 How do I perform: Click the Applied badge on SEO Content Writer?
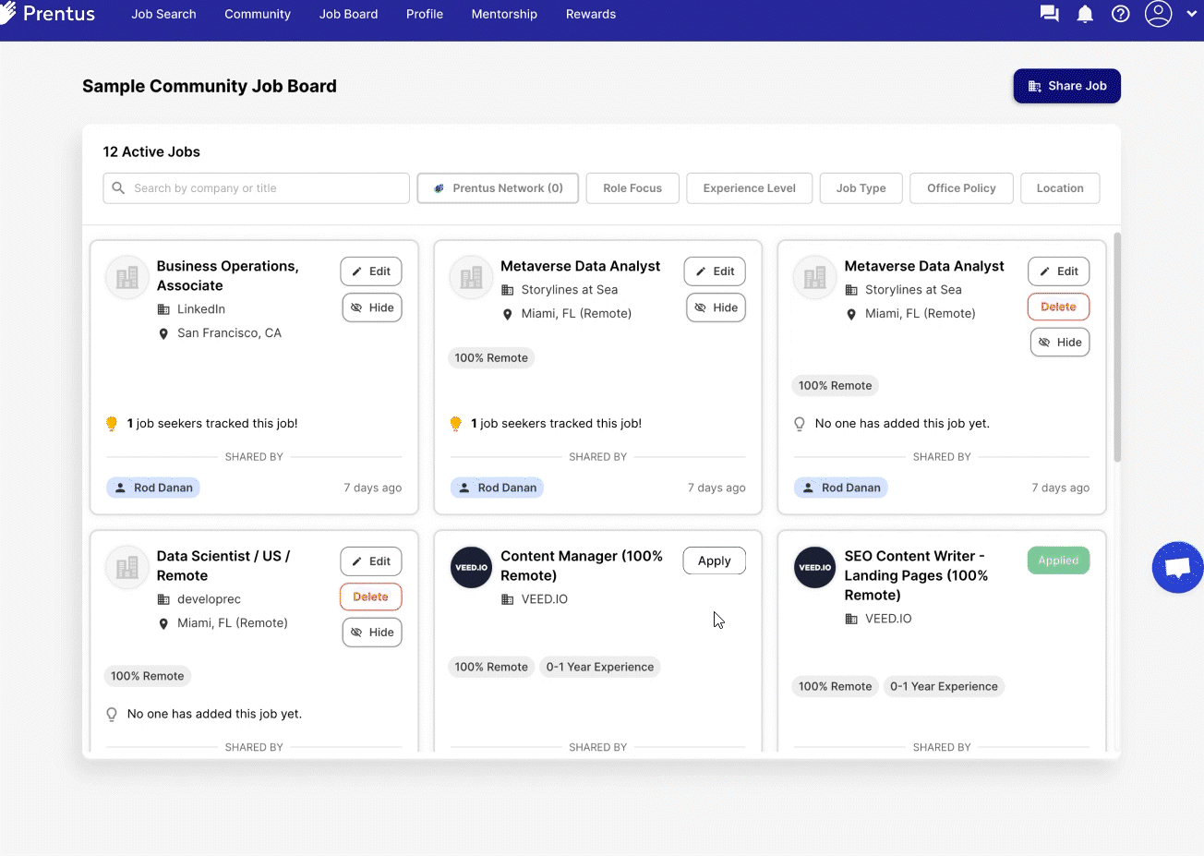[1058, 561]
